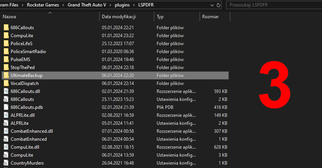Select the VocalDispatch folder name
The image size is (322, 168).
click(25, 83)
